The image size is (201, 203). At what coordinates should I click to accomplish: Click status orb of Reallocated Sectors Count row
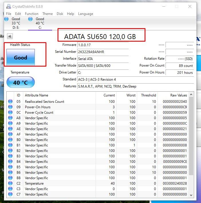10,101
